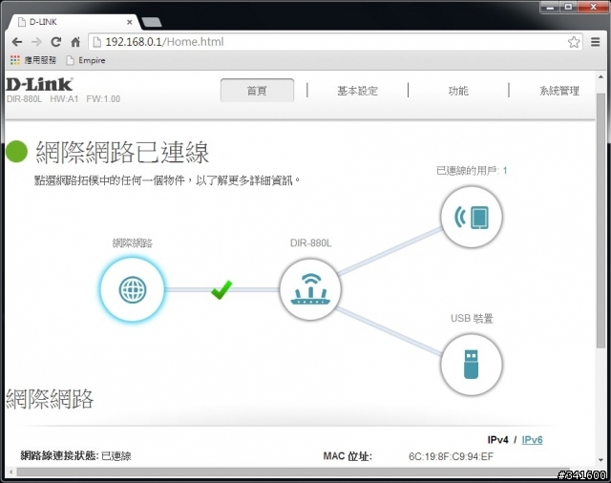Image resolution: width=611 pixels, height=483 pixels.
Task: Click the USB 裝置 label
Action: [x=472, y=318]
